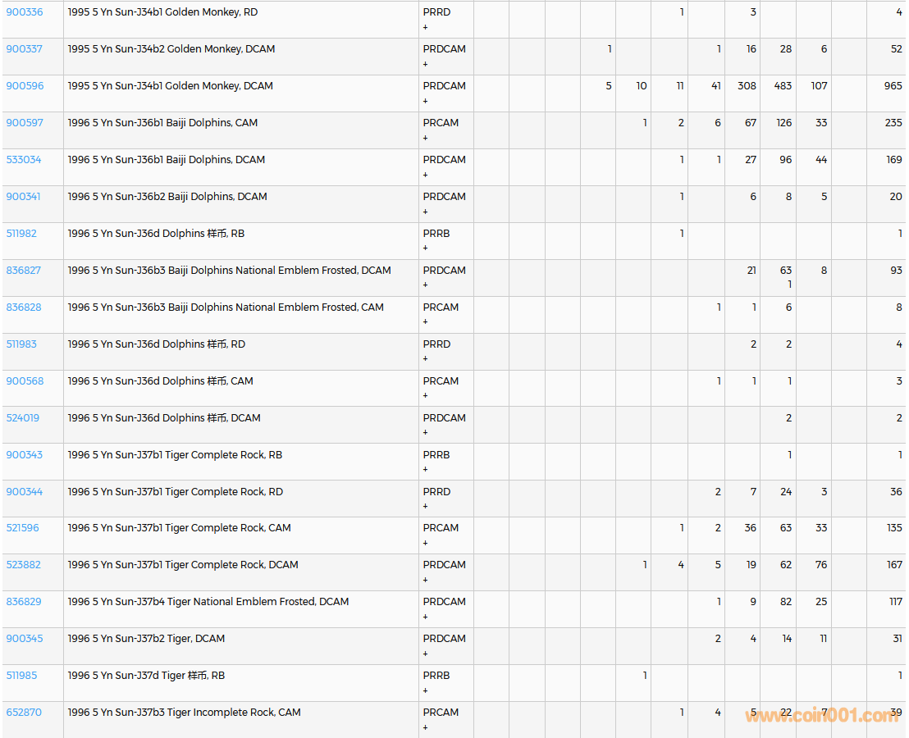Expand plus under PRDCAM in row 836829
The height and width of the screenshot is (738, 909).
coord(425,617)
